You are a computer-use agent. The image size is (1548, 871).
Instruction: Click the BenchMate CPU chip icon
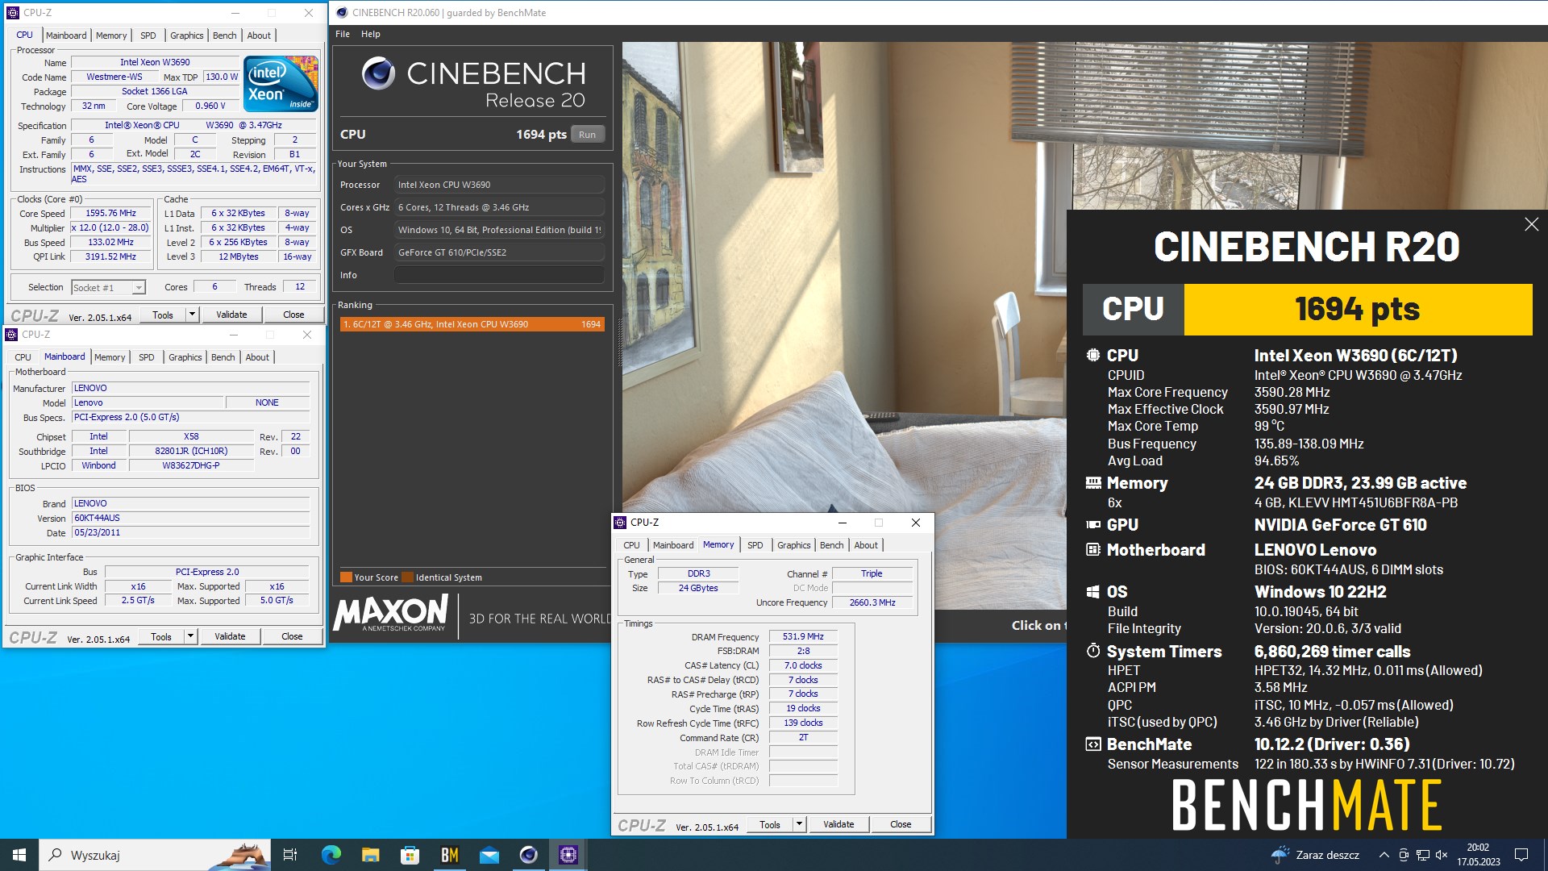pos(1092,355)
